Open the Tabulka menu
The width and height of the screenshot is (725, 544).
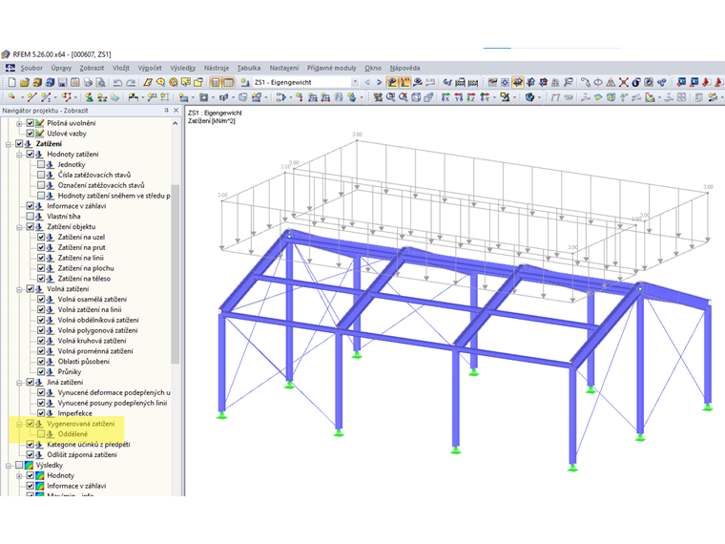pyautogui.click(x=249, y=68)
